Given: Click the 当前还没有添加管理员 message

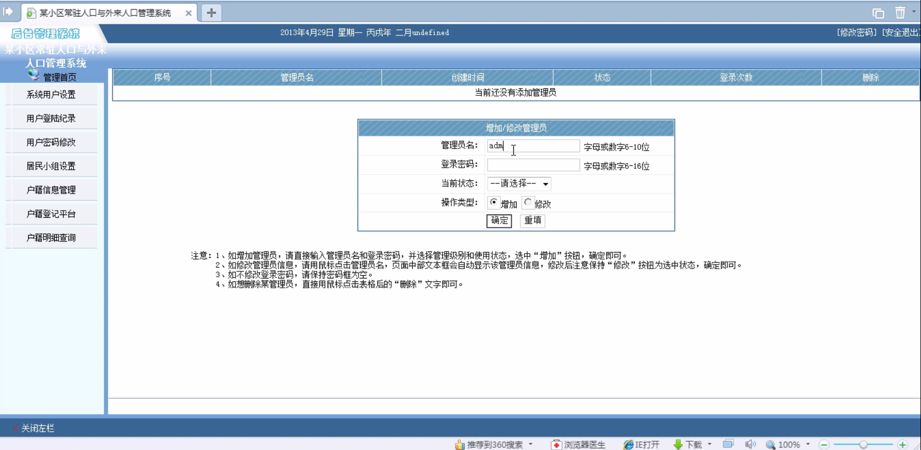Looking at the screenshot, I should click(x=515, y=93).
